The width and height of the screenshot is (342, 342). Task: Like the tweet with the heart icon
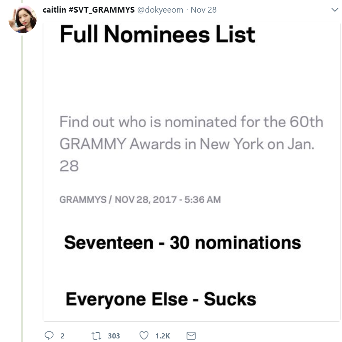click(x=144, y=336)
